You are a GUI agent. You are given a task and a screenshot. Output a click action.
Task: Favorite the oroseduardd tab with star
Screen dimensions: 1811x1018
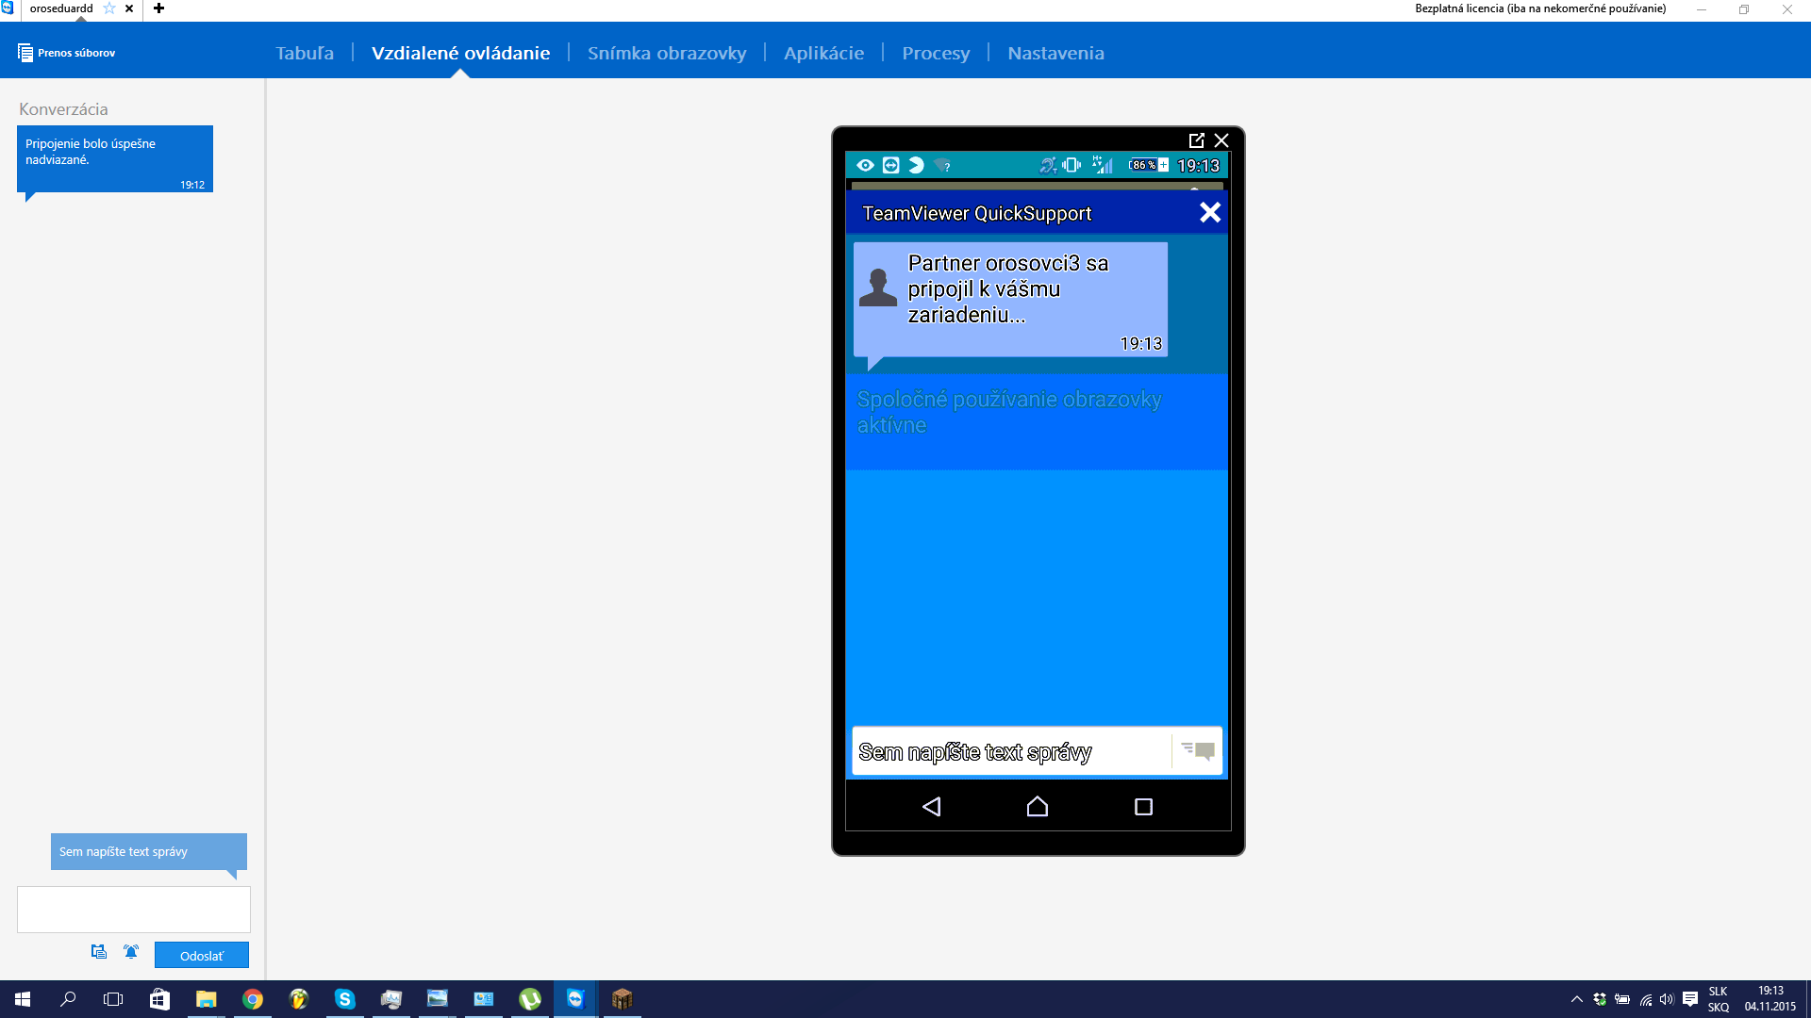point(109,8)
